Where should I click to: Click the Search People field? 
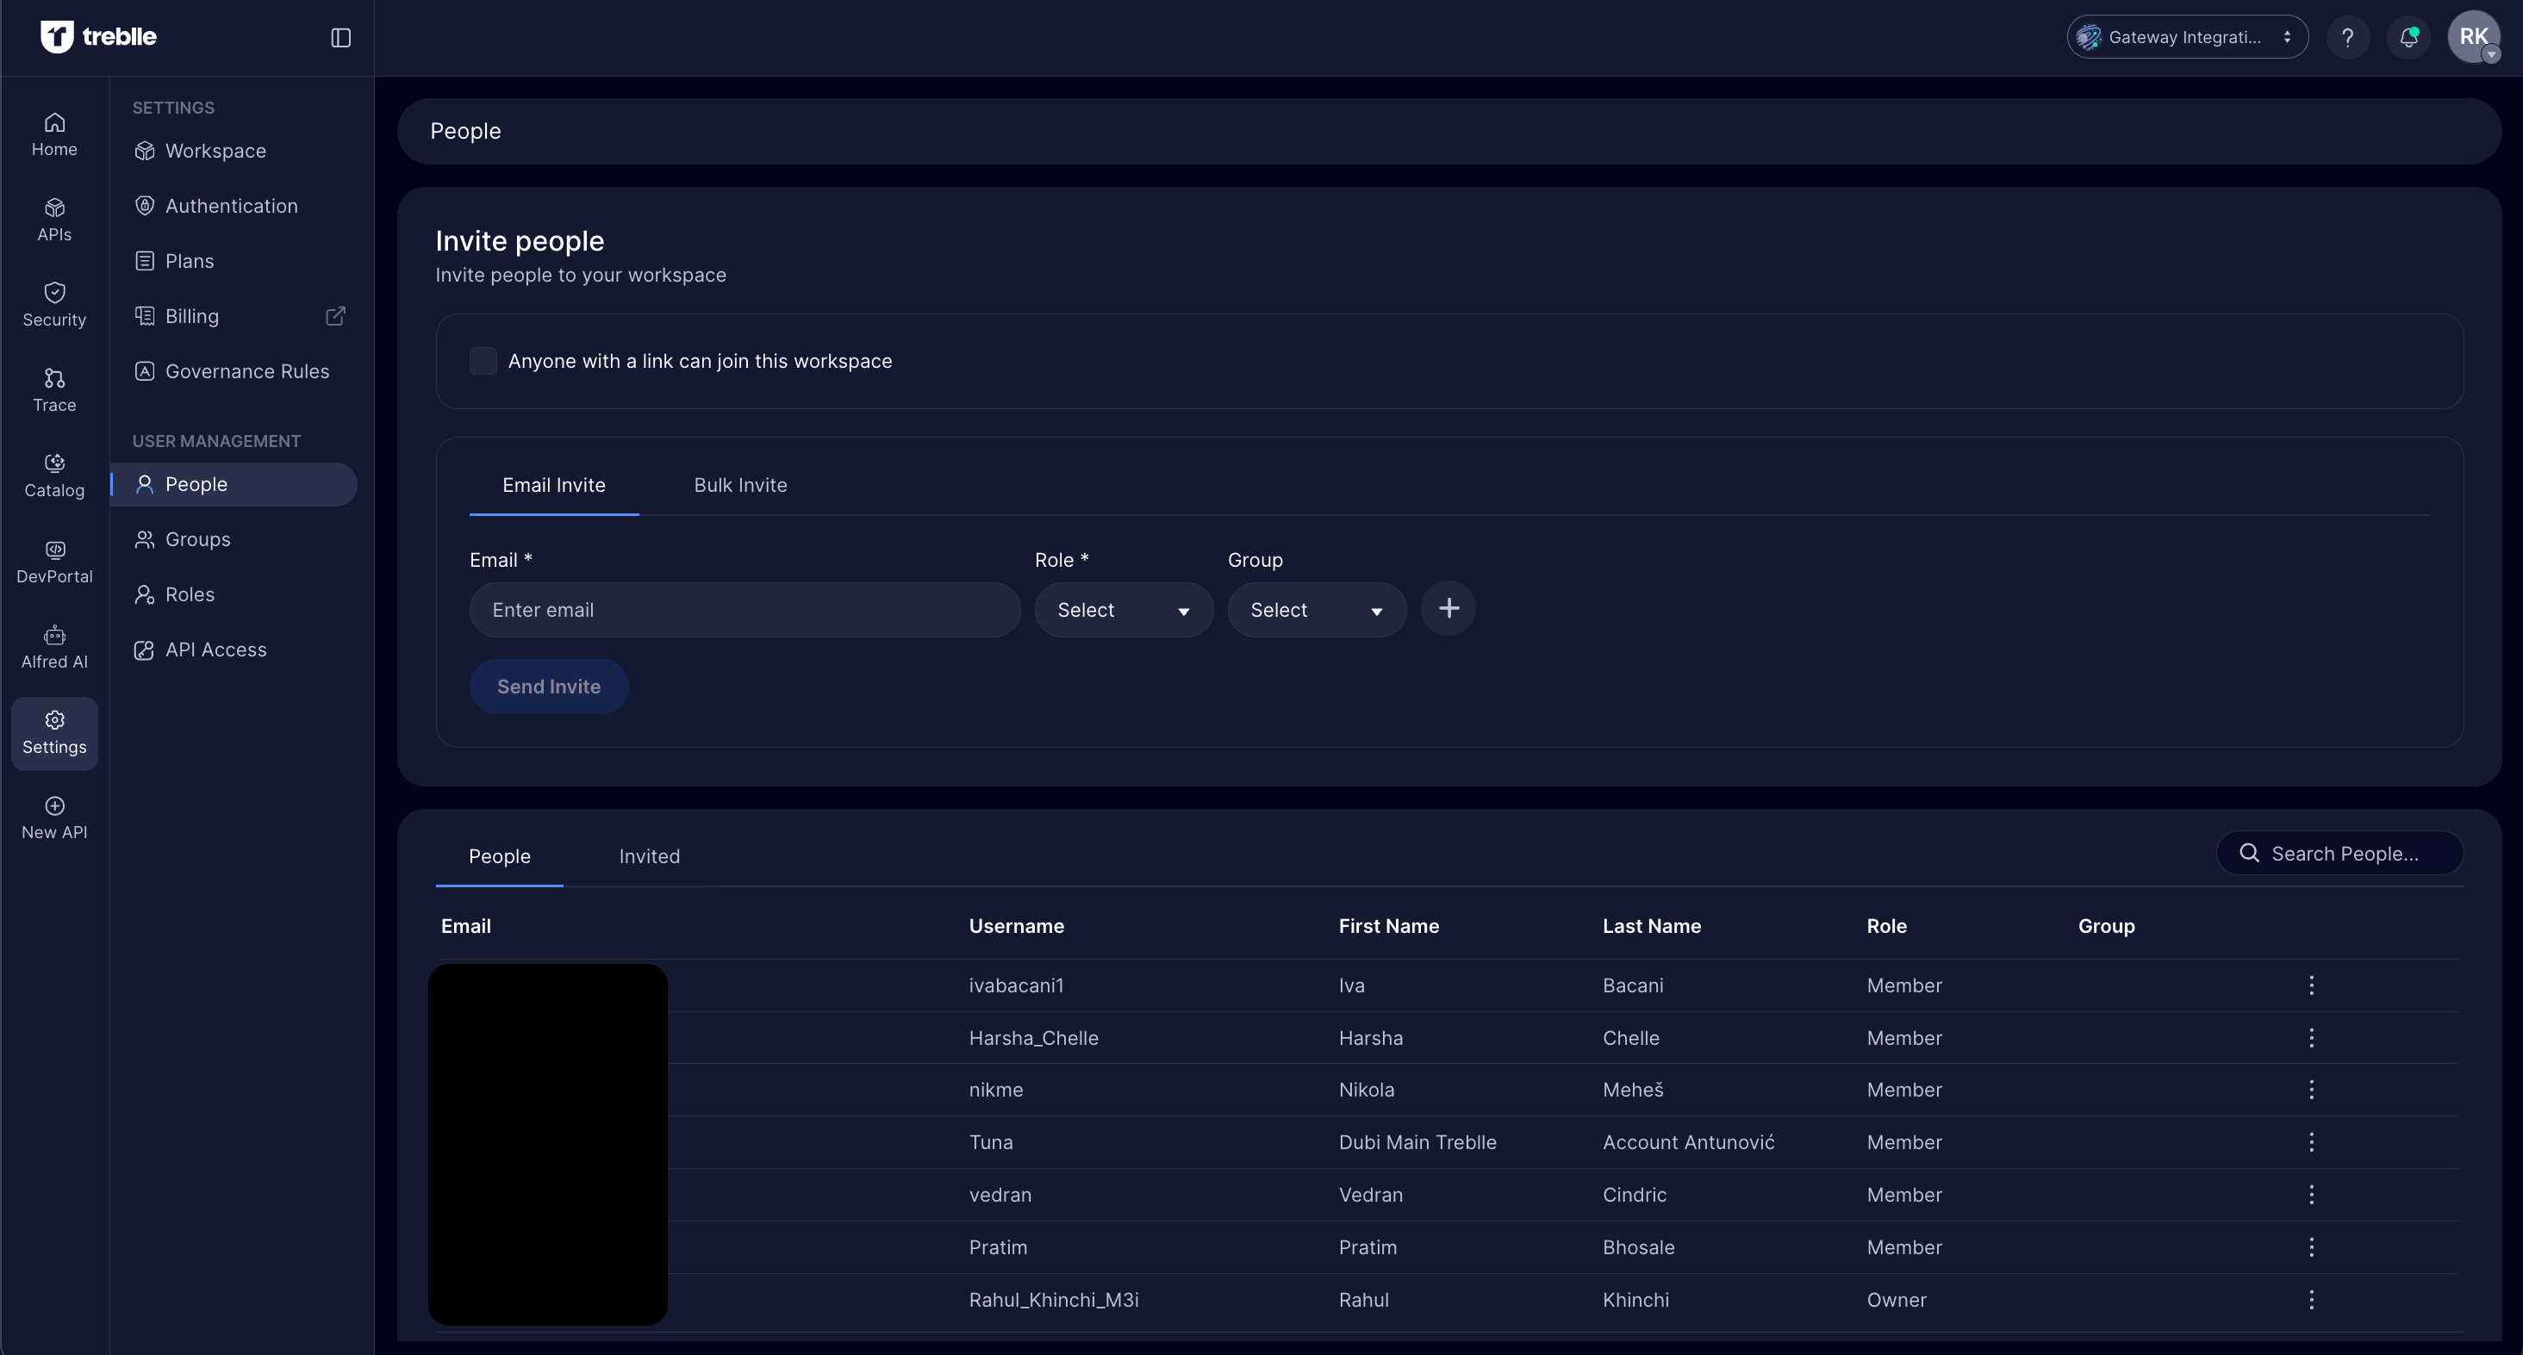(x=2344, y=854)
